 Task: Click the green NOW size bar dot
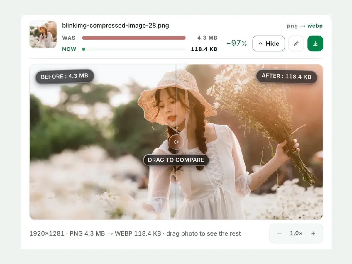coord(84,49)
